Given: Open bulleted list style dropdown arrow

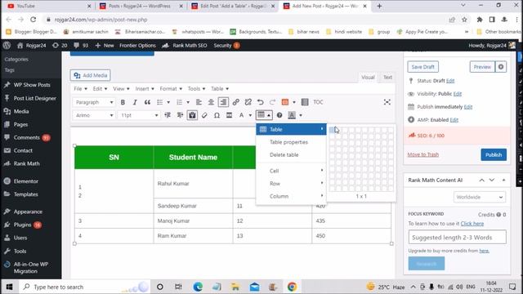Looking at the screenshot, I should click(168, 102).
